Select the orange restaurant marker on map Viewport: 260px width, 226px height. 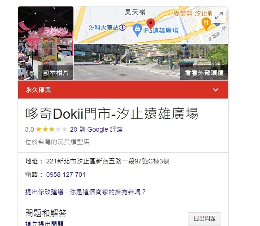coord(206,24)
